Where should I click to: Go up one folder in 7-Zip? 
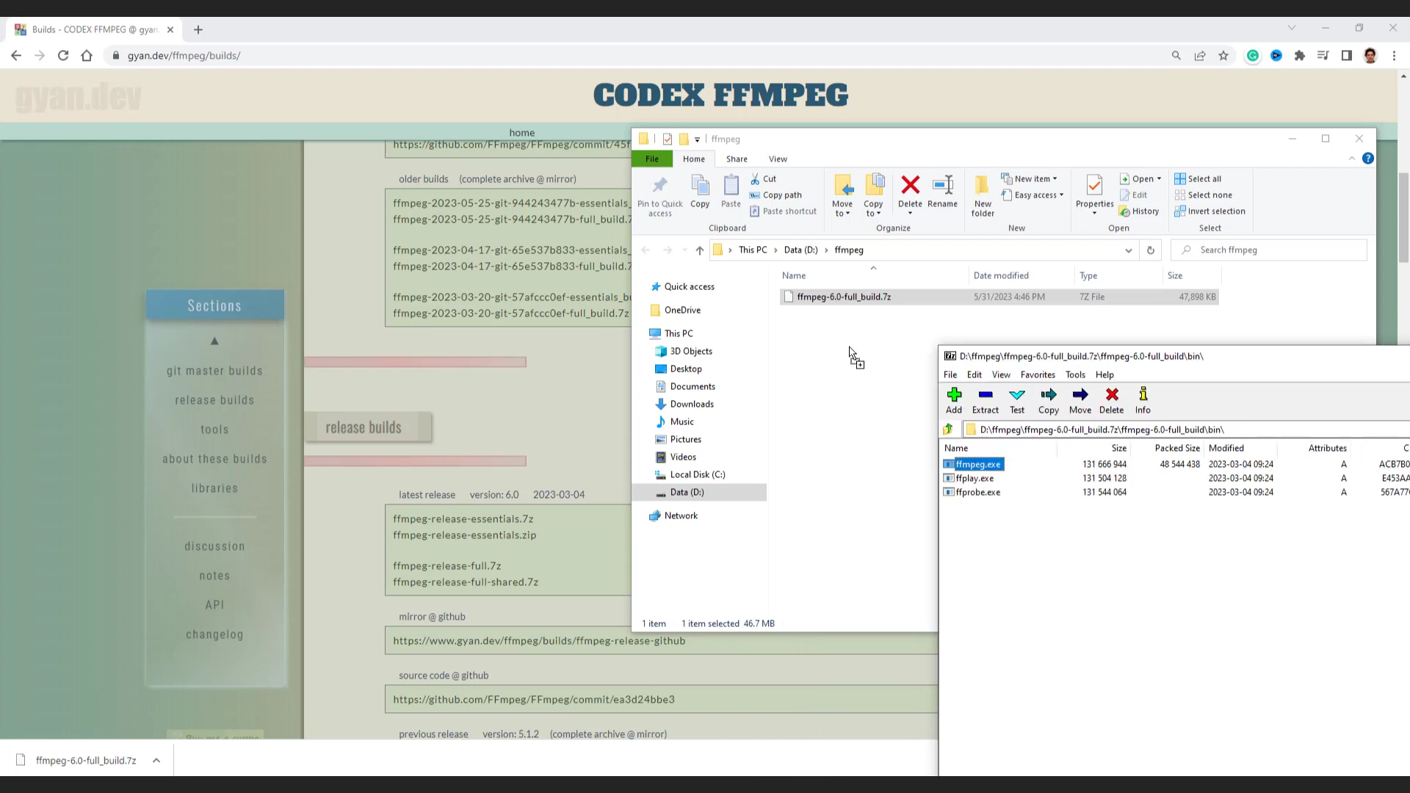948,430
